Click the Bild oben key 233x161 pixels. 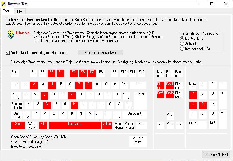179,85
